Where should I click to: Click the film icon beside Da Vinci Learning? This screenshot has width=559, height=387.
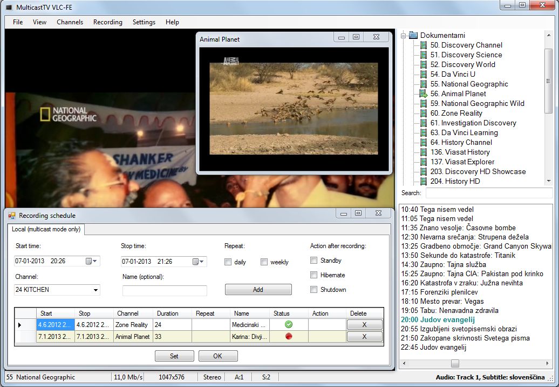423,132
